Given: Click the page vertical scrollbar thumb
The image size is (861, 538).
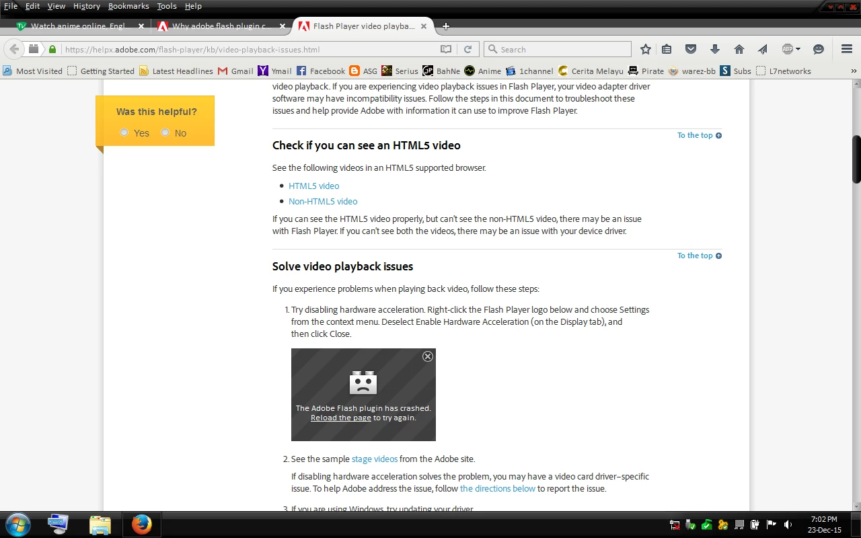Looking at the screenshot, I should pos(856,159).
